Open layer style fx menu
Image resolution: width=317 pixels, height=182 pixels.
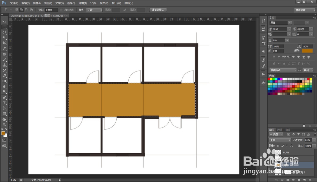282,180
